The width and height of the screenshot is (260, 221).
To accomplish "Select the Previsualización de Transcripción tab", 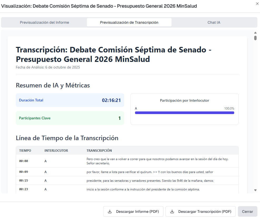I will (129, 22).
